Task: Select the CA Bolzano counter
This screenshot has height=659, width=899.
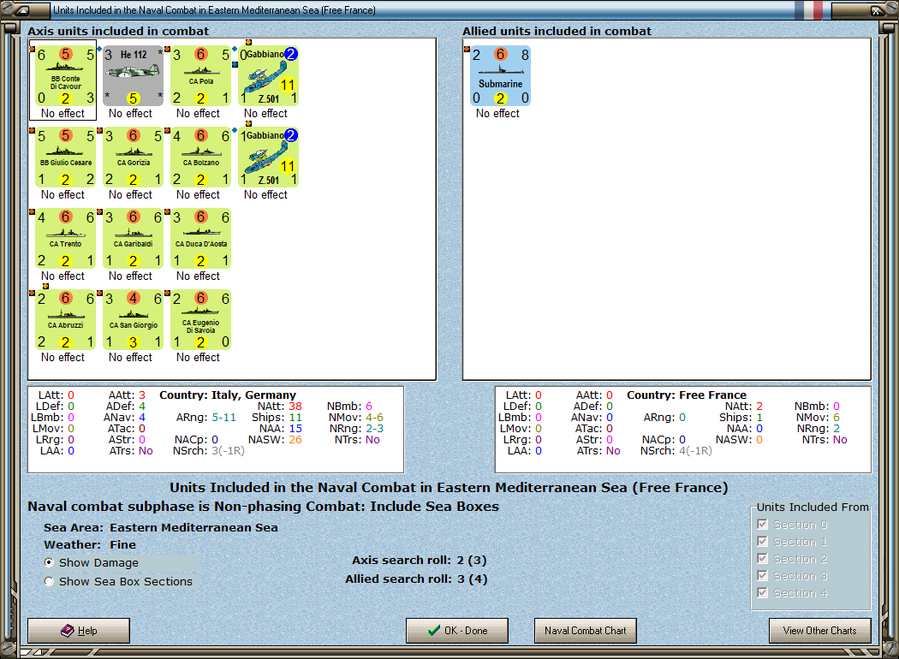Action: click(x=200, y=157)
